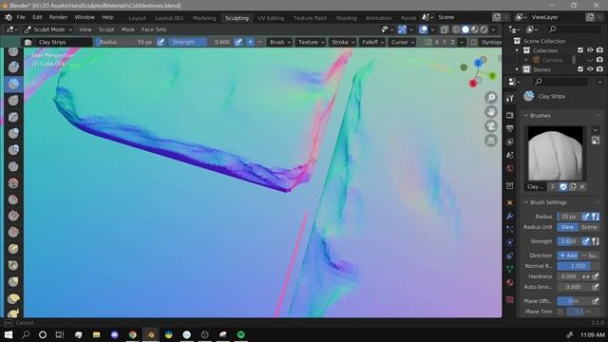Screen dimensions: 608x342
Task: Toggle camera view gizmo in the viewport
Action: point(491,126)
